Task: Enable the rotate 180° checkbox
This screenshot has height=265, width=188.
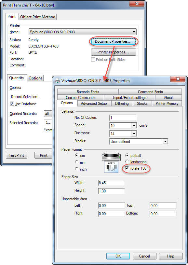Action: 127,168
